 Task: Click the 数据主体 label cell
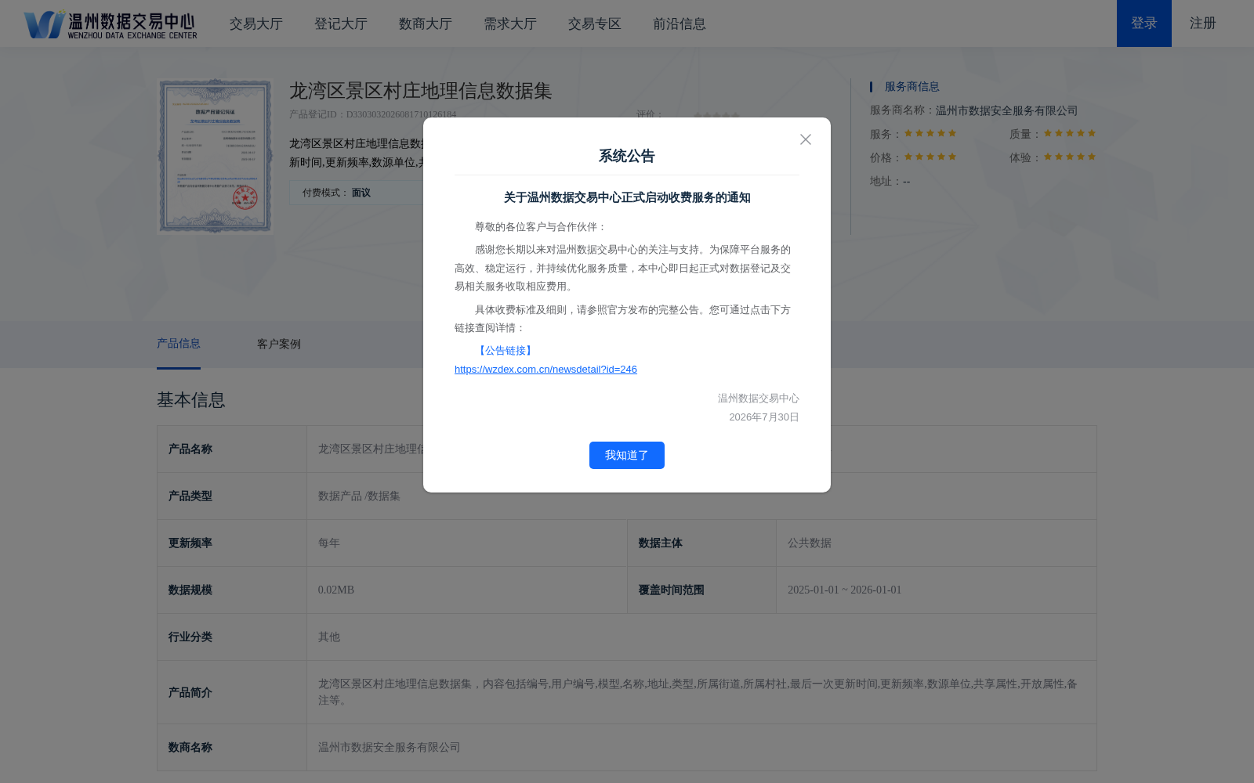point(701,543)
